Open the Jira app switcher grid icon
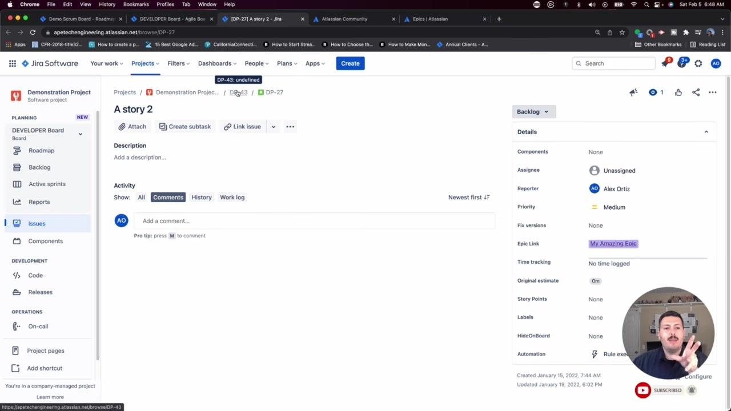The image size is (731, 411). (12, 63)
